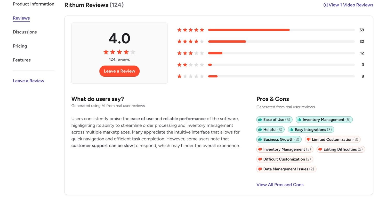Image resolution: width=387 pixels, height=199 pixels.
Task: Open the Discussions sidebar item
Action: click(x=25, y=32)
